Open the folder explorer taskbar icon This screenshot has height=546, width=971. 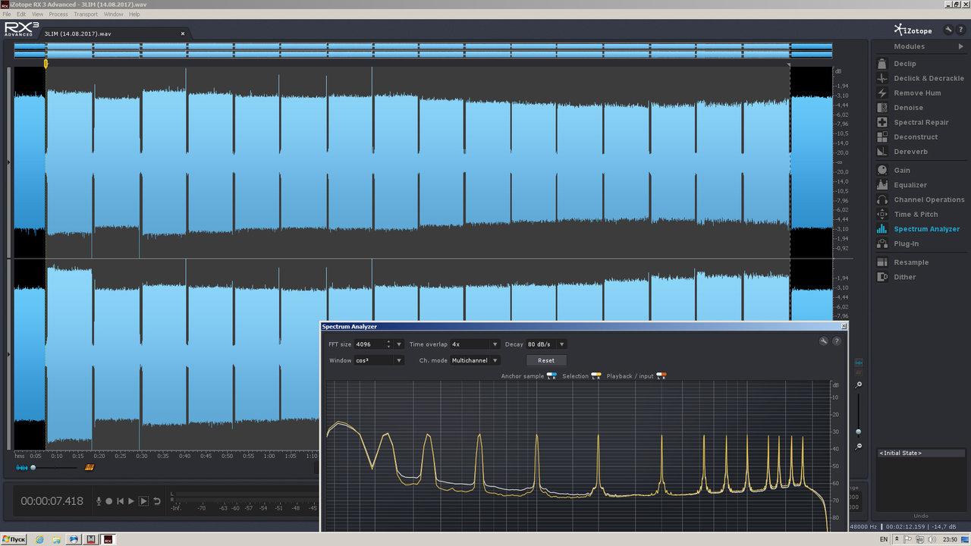point(57,539)
